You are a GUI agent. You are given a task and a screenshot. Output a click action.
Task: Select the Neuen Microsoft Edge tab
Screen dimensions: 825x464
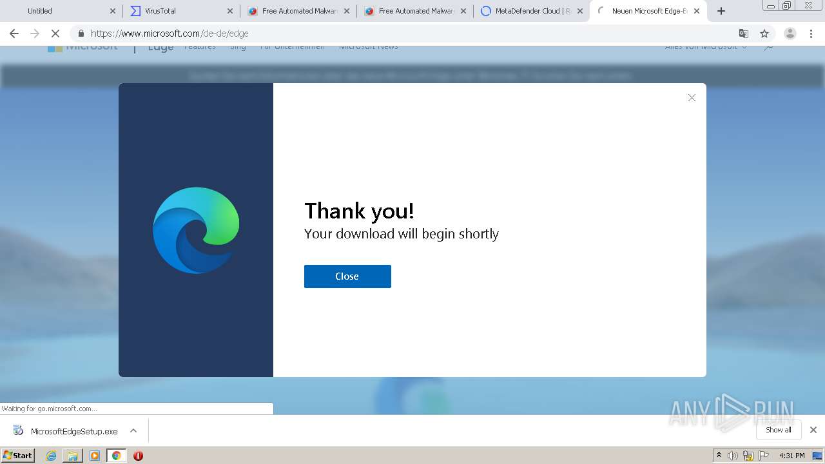point(646,11)
